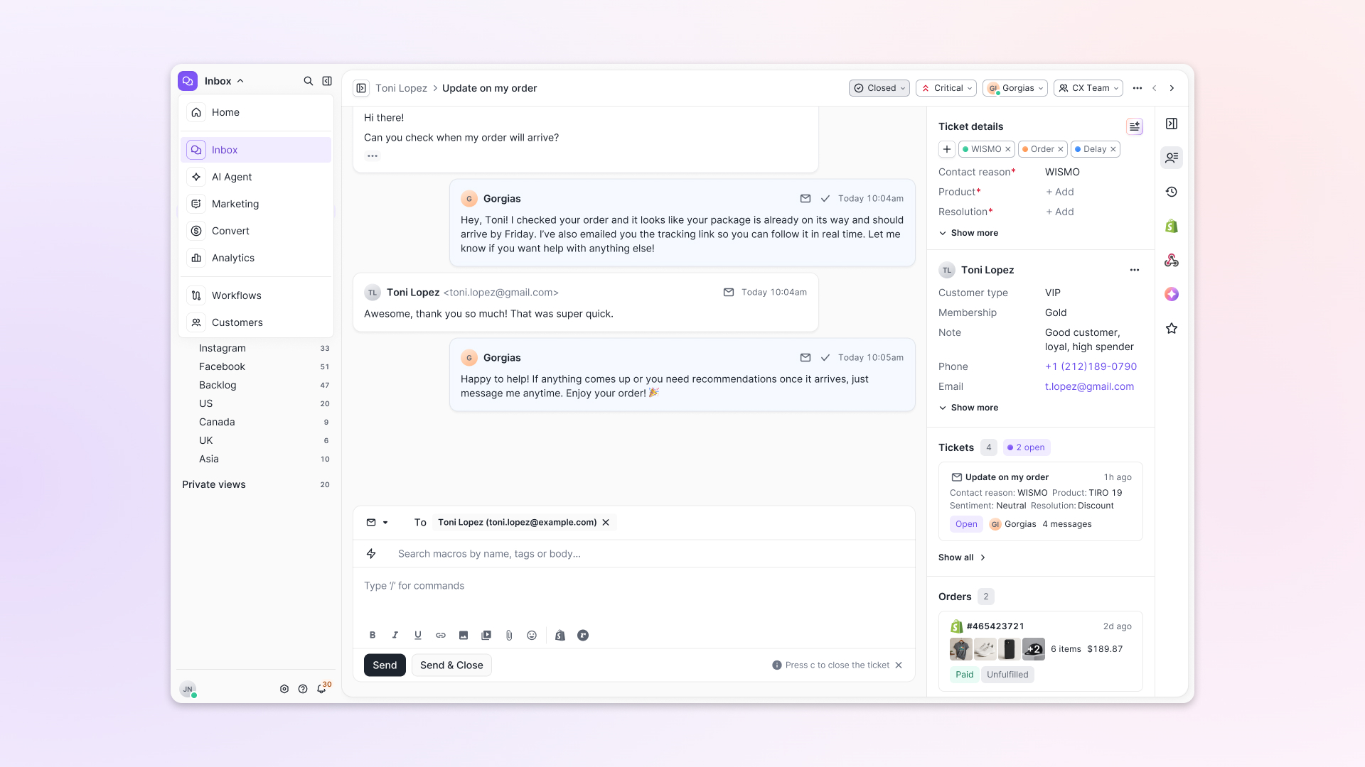Screen dimensions: 1365x767
Task: Insert a video in the reply
Action: click(486, 636)
